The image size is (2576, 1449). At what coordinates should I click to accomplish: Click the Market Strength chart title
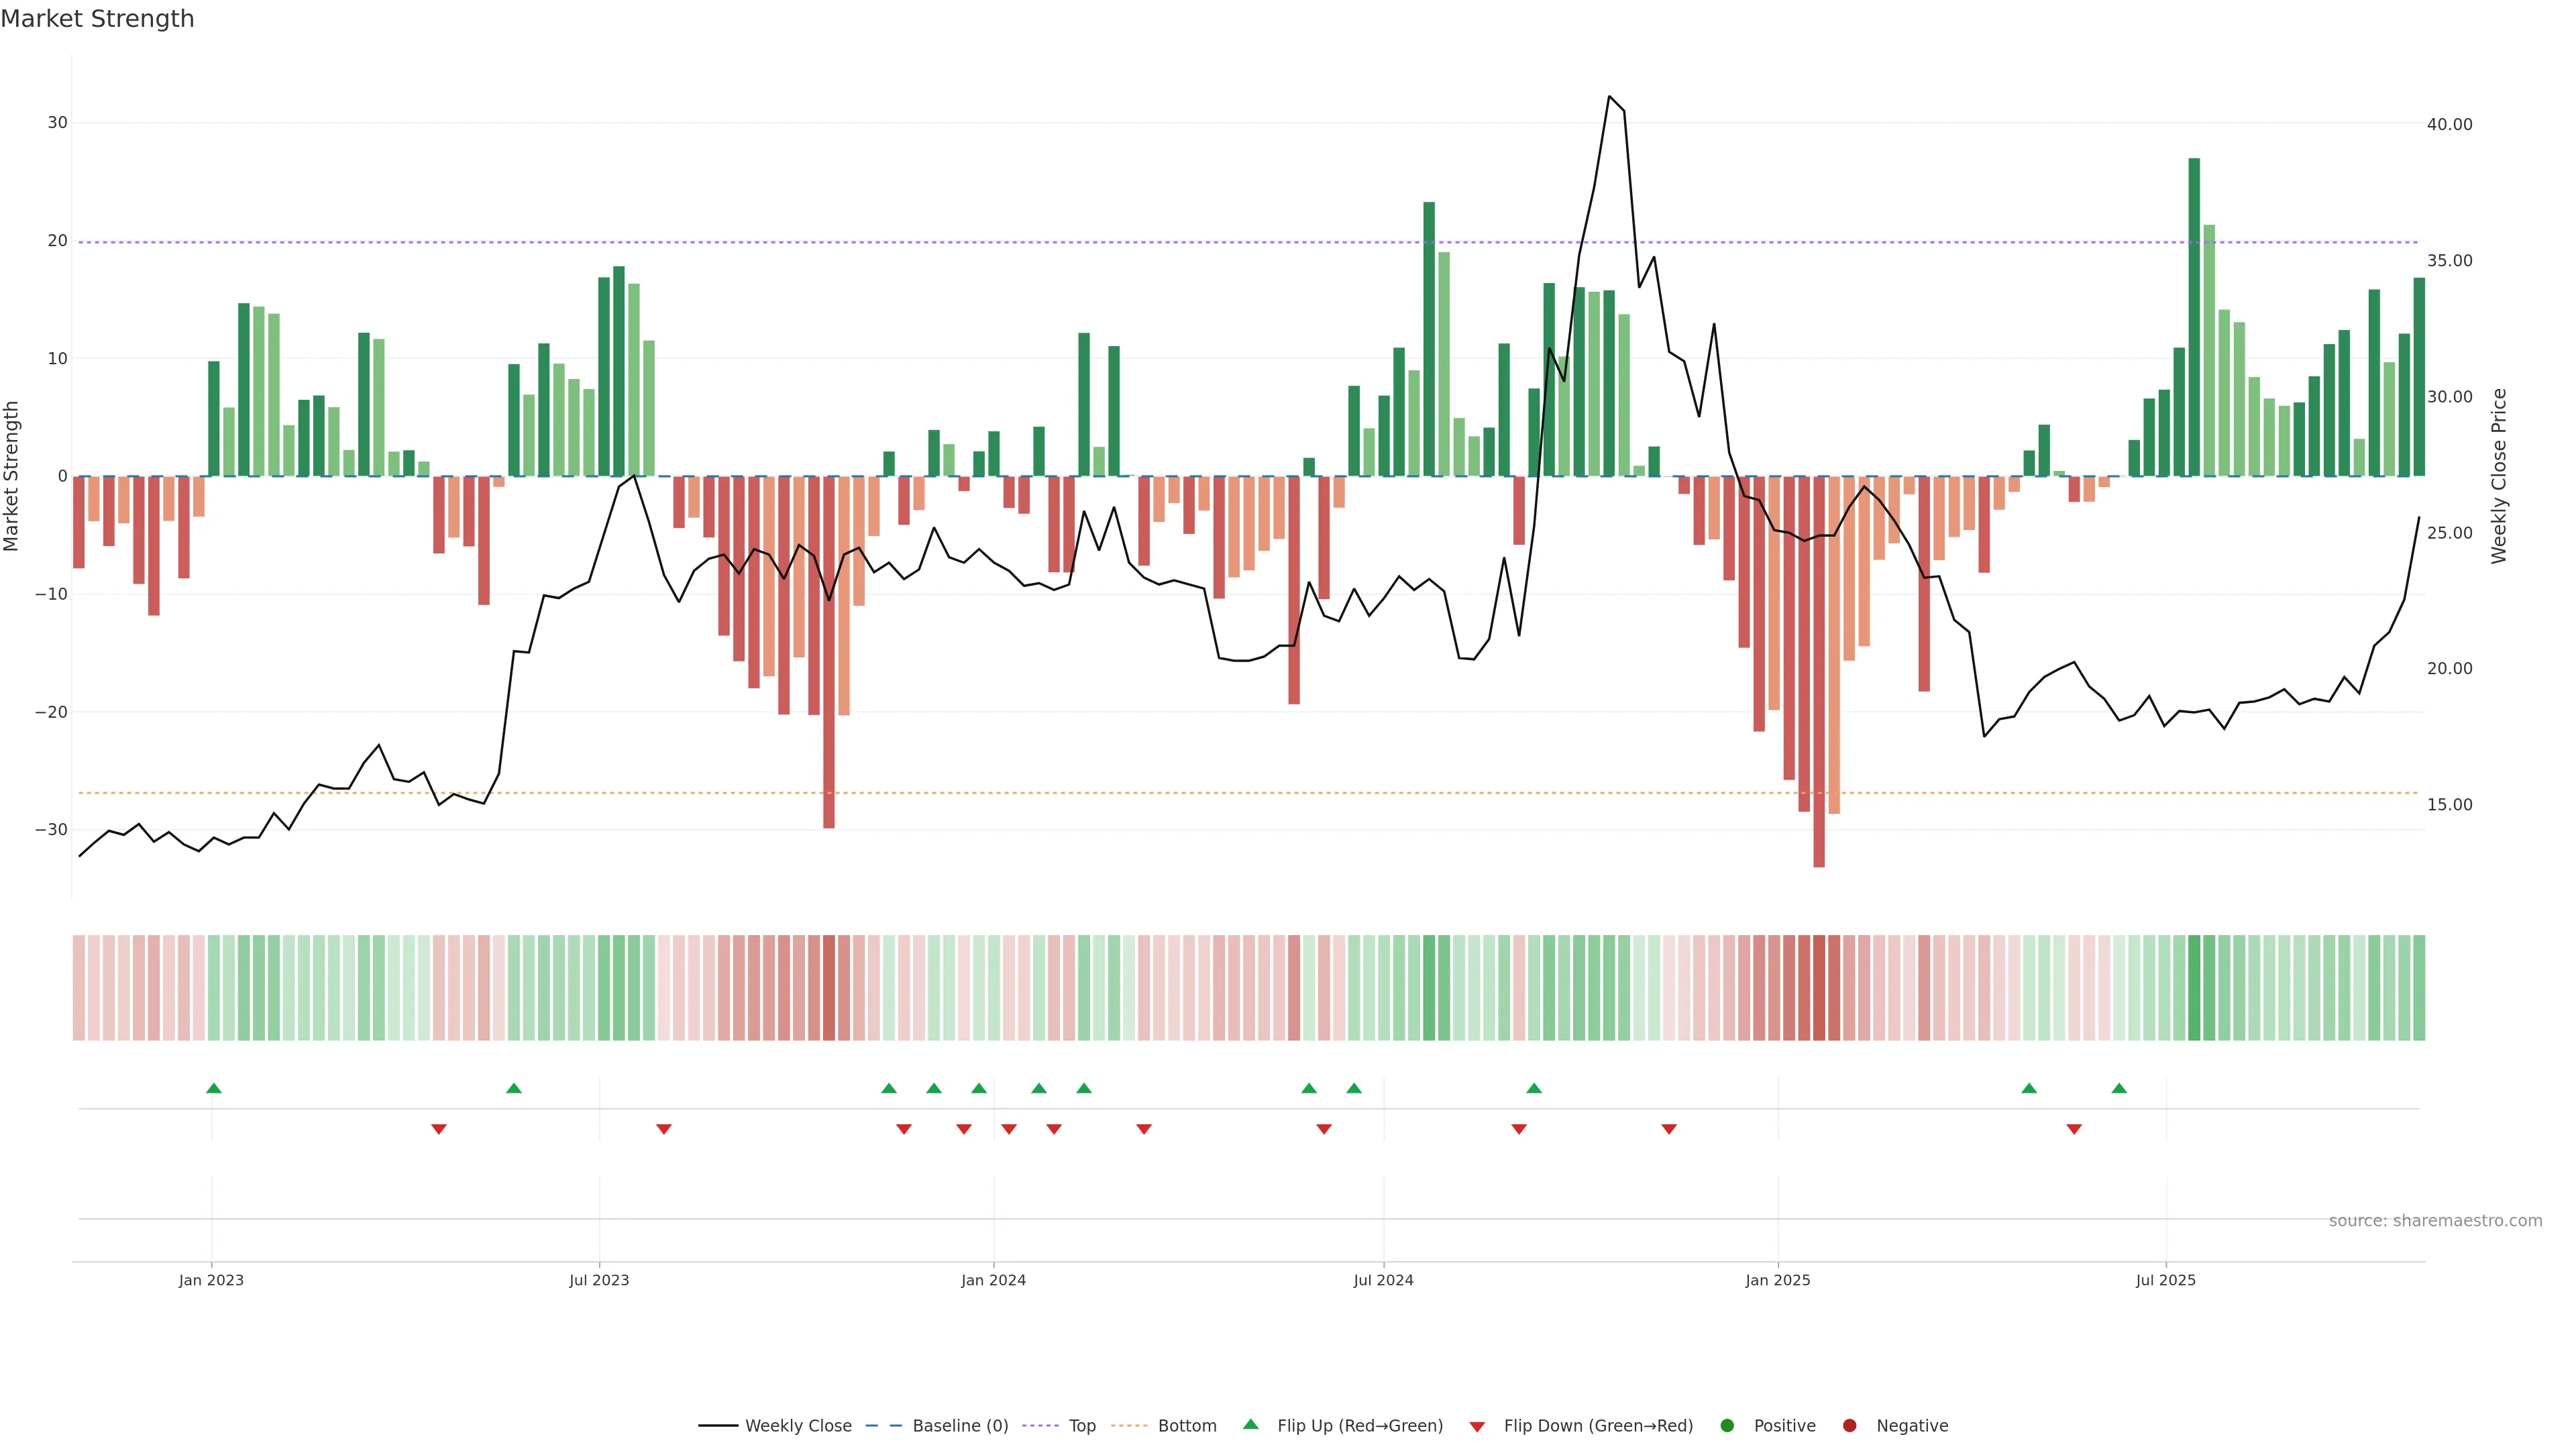point(97,18)
